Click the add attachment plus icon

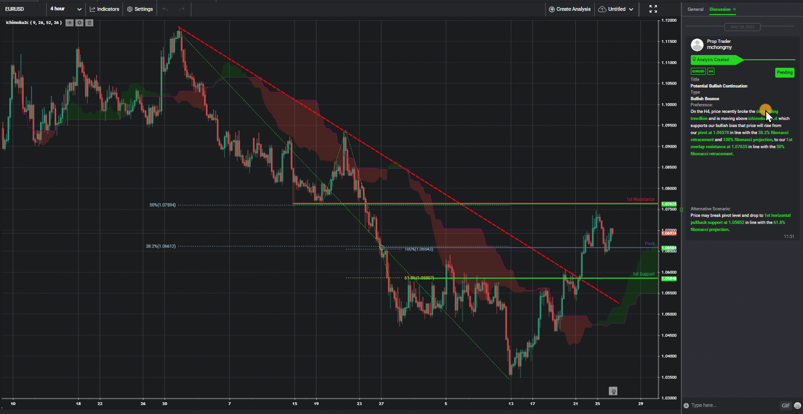(686, 406)
